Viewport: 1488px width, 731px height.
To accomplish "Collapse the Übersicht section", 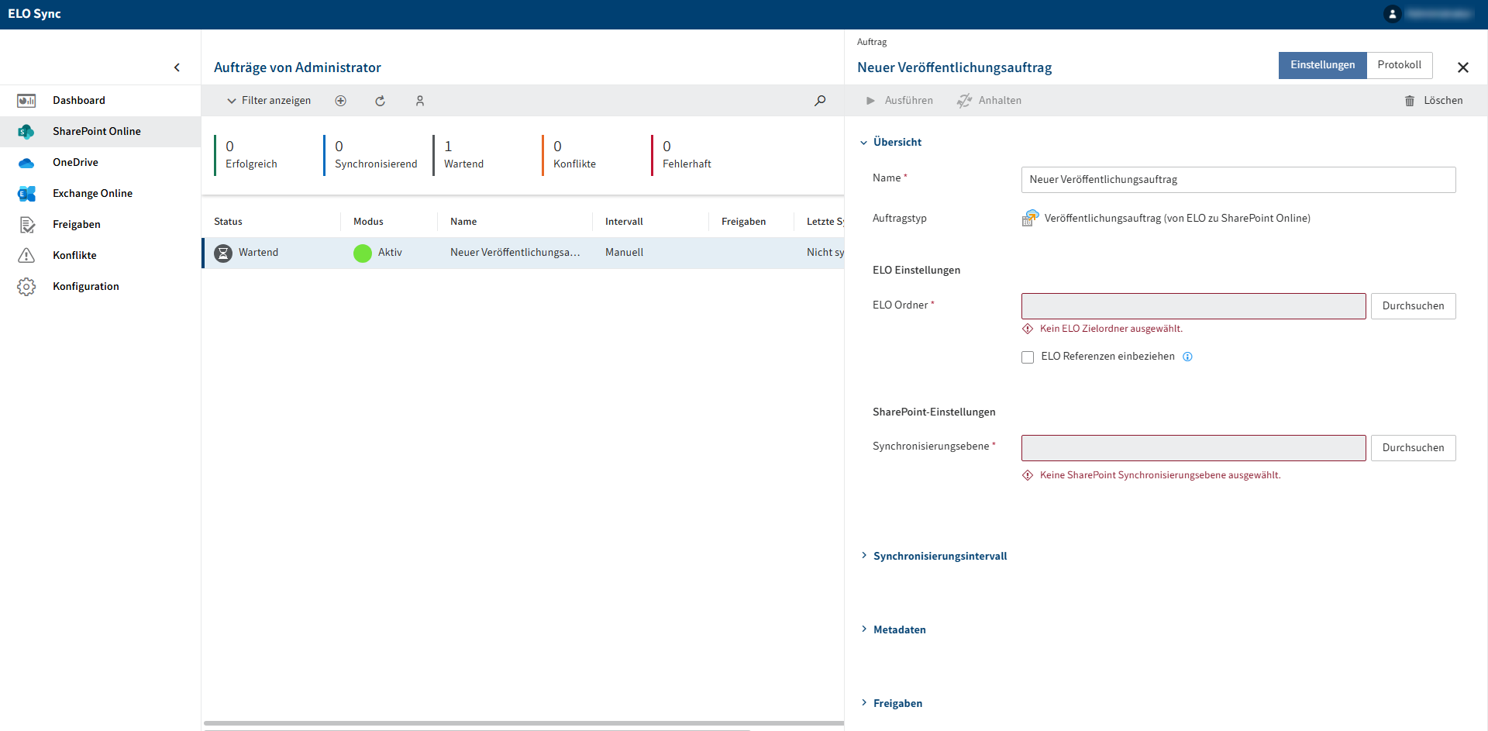I will pos(891,143).
